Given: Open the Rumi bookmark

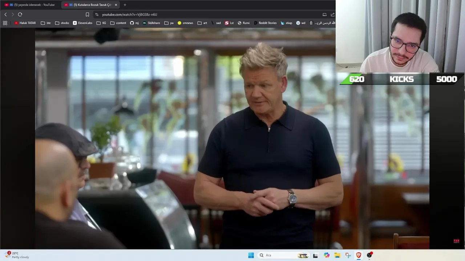Looking at the screenshot, I should point(244,23).
